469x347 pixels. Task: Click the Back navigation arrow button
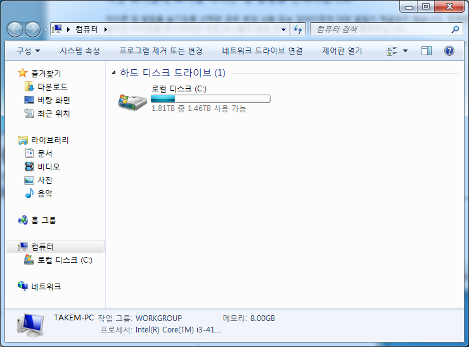point(15,29)
